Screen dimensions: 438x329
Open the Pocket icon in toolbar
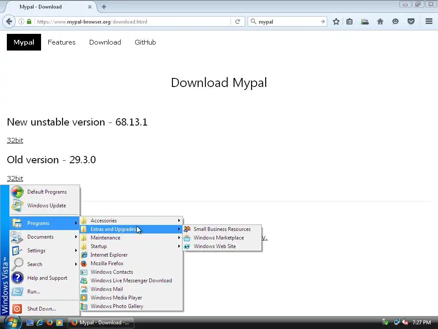coord(411,21)
